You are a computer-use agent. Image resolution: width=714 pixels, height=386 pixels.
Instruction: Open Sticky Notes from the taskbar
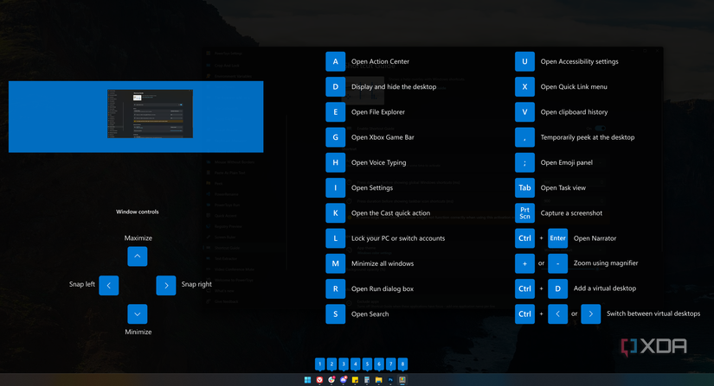coord(355,380)
